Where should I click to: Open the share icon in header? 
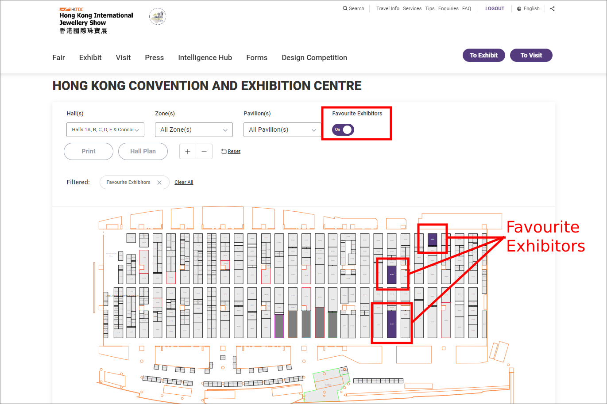pos(552,8)
